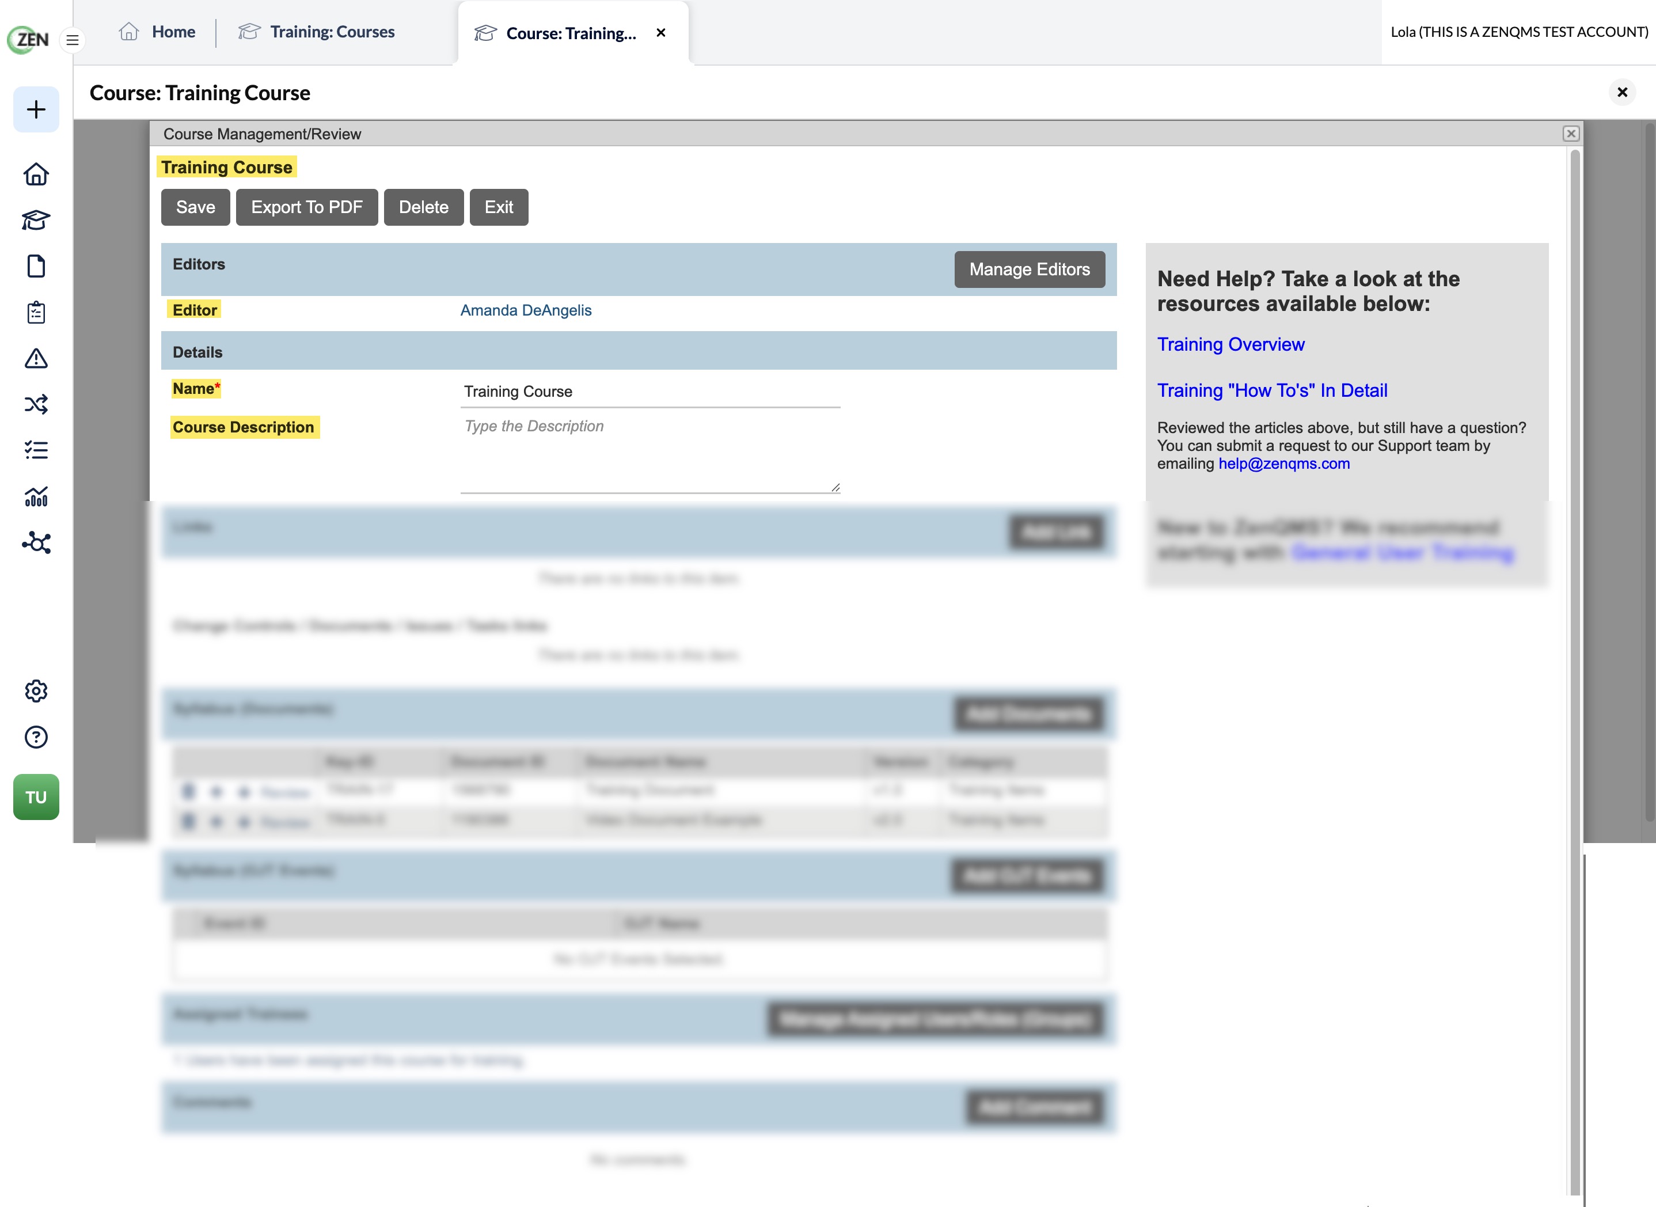Open the settings gear icon

click(36, 691)
